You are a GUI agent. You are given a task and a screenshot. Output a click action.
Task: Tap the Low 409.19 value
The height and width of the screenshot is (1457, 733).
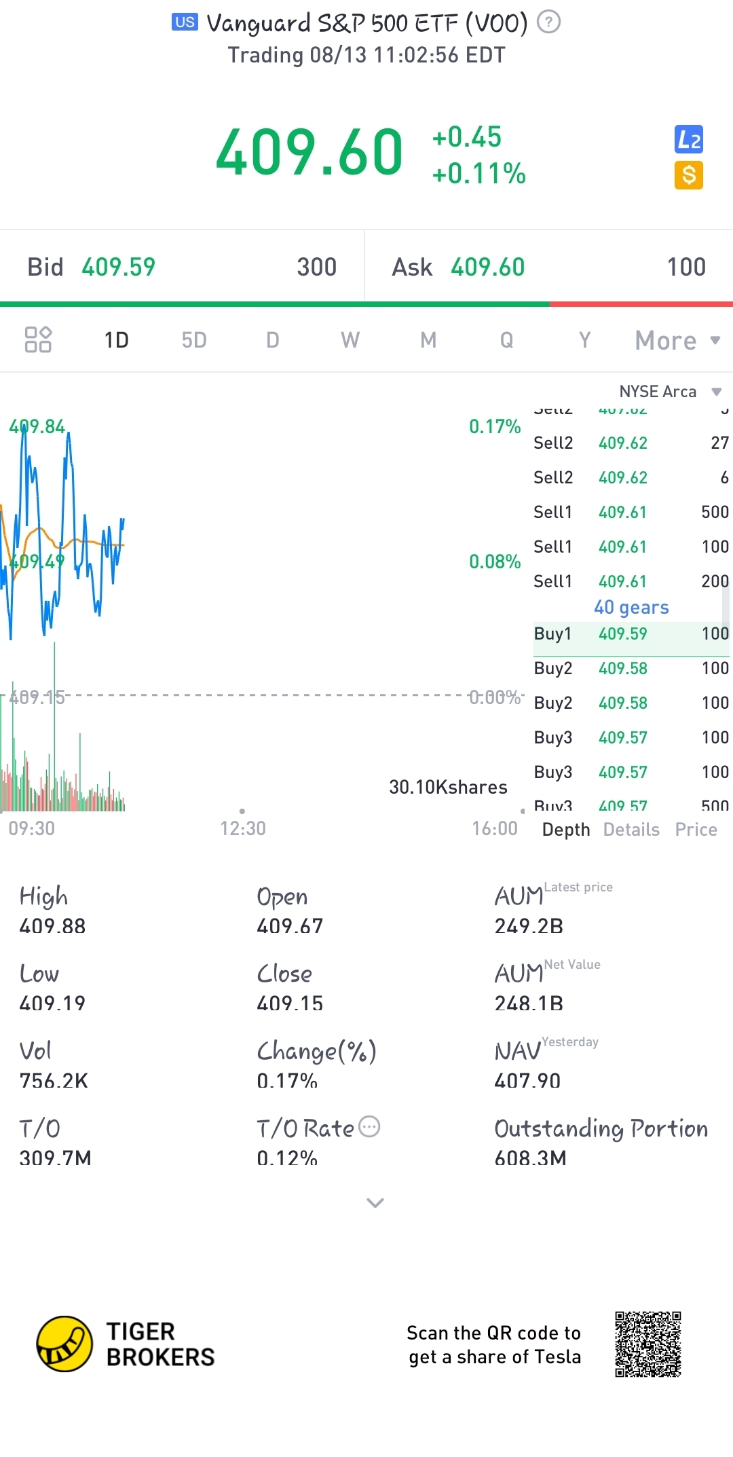pyautogui.click(x=52, y=1003)
